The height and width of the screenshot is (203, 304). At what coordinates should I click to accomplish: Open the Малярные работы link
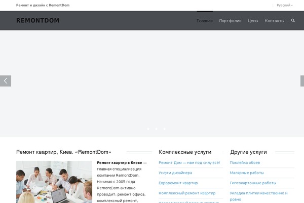click(x=247, y=173)
